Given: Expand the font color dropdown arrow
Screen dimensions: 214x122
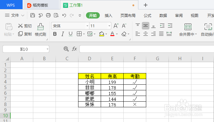Looking at the screenshot, I should point(117,34).
